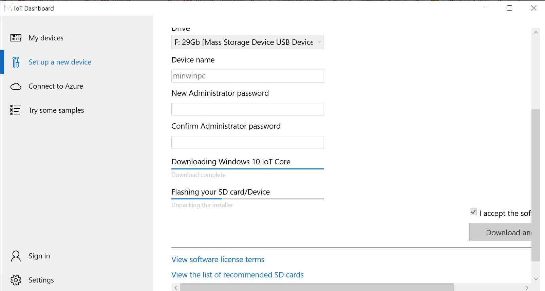
Task: Close the IoT Dashboard window
Action: coord(533,8)
